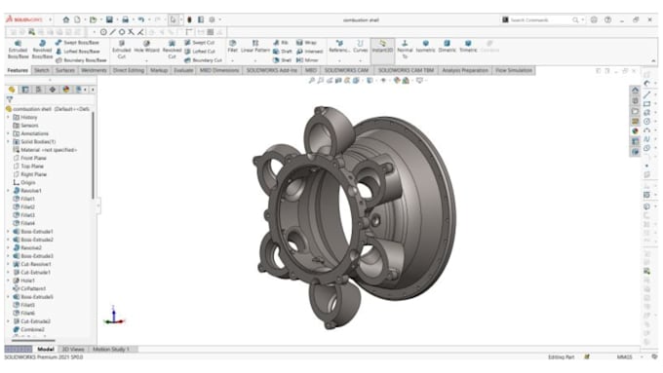Select the Shell tool

[x=283, y=60]
